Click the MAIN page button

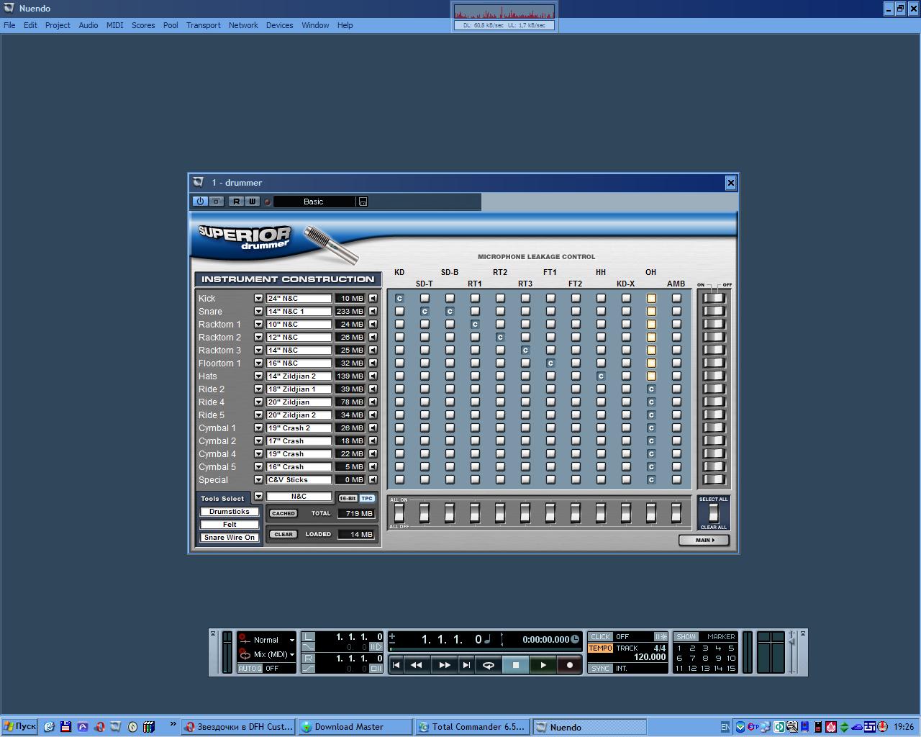point(704,540)
